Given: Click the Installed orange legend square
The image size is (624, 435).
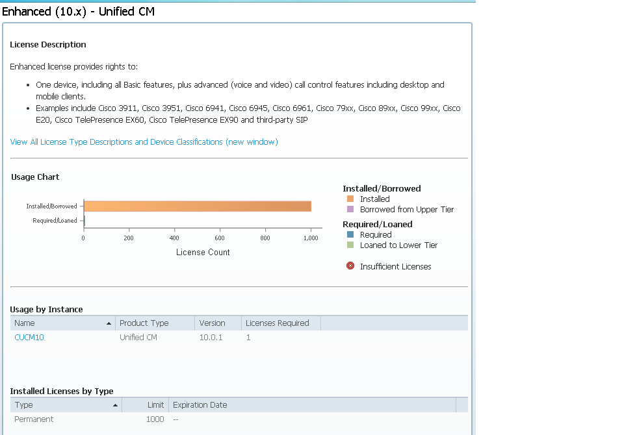Looking at the screenshot, I should click(x=351, y=199).
